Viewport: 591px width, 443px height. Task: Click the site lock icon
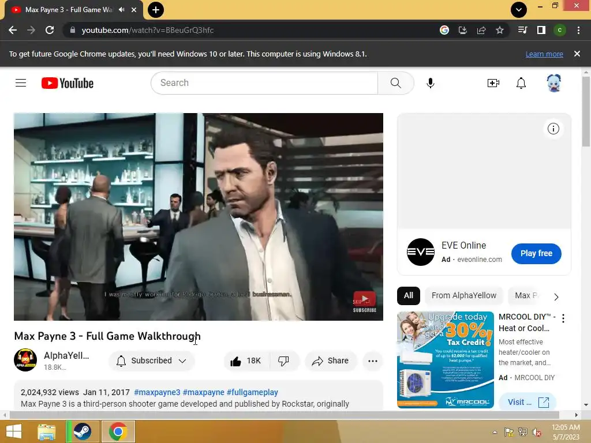click(73, 30)
